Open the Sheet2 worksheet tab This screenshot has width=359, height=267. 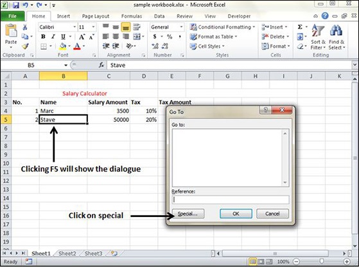[x=67, y=254]
